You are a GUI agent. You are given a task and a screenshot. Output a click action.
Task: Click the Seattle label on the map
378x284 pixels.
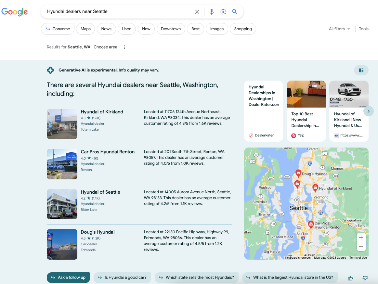click(x=298, y=208)
